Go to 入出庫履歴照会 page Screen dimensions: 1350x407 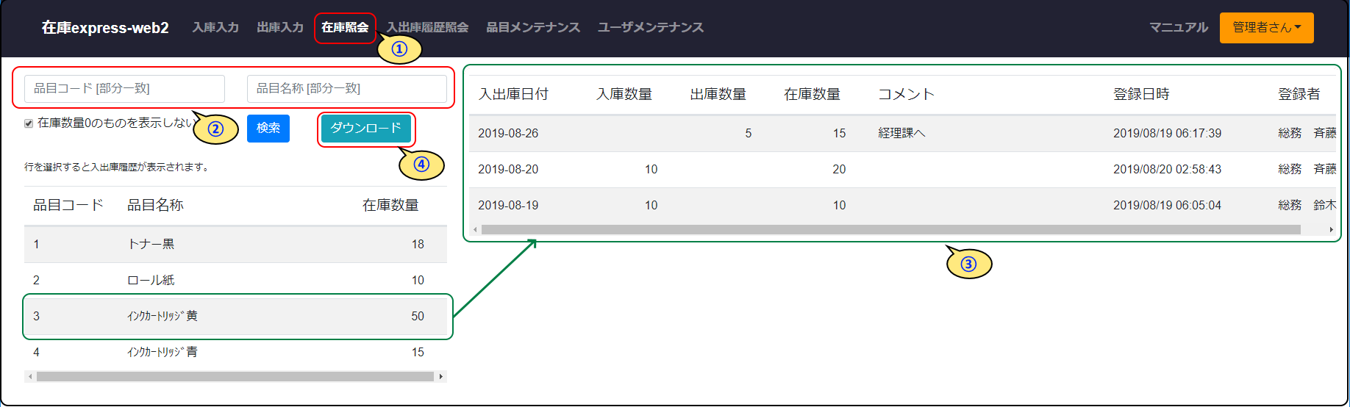(x=427, y=27)
